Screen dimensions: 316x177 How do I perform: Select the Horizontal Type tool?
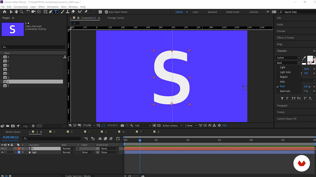(x=56, y=12)
